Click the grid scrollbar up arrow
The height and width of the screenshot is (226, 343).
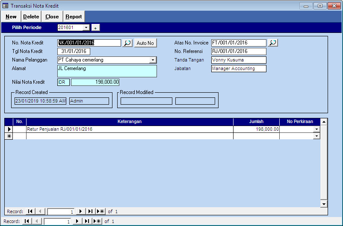pos(324,122)
